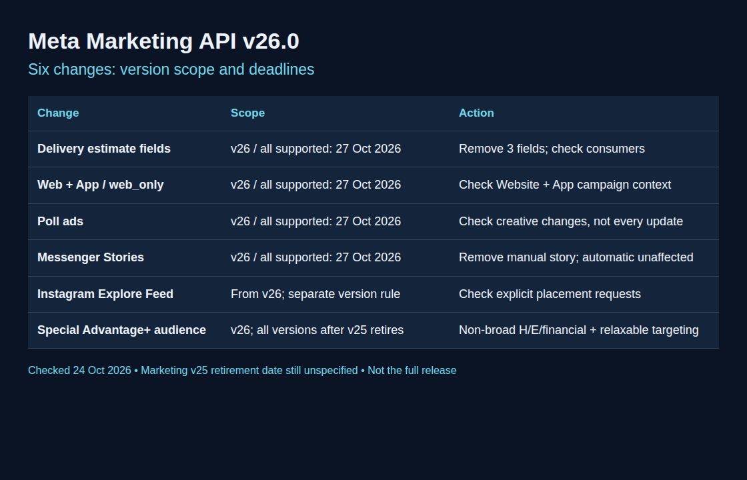Screen dimensions: 747x480
Task: Click the scope cell in the Messenger Stories row
Action: pyautogui.click(x=316, y=257)
